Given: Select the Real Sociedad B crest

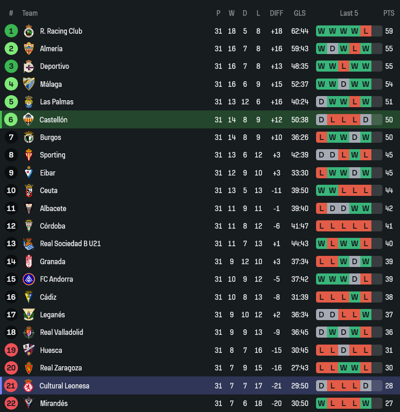Looking at the screenshot, I should pyautogui.click(x=29, y=243).
